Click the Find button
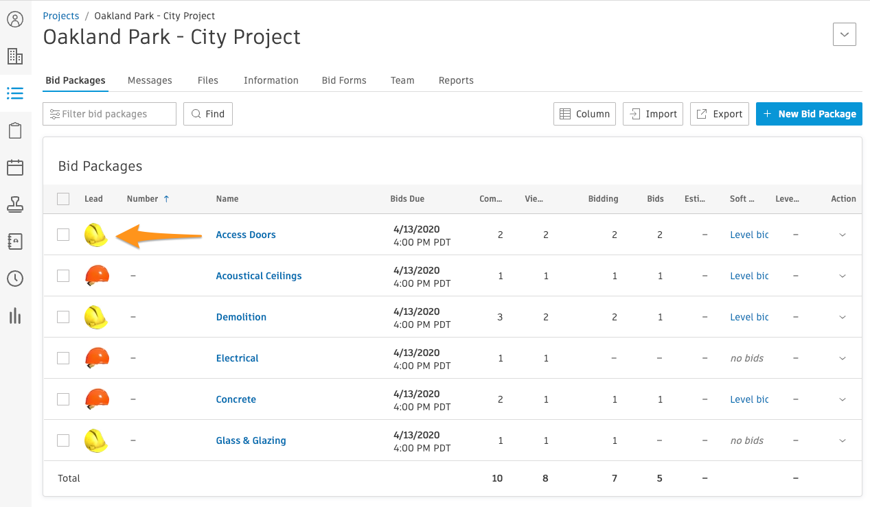Screen dimensions: 870x507 (208, 114)
